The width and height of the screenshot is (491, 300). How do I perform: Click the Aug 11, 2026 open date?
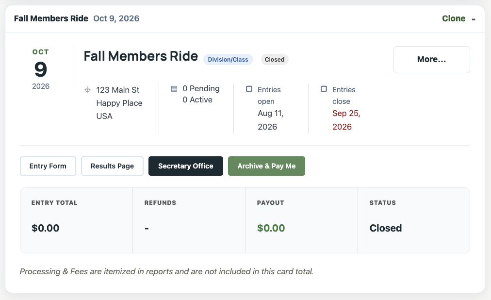click(271, 120)
